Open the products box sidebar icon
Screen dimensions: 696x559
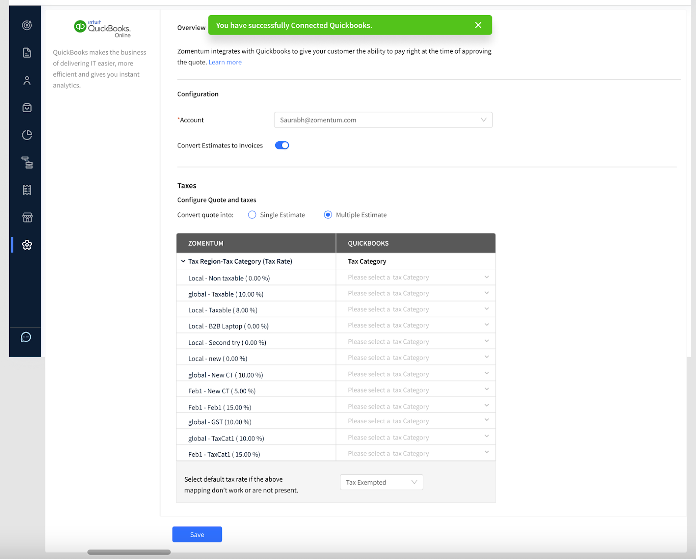(27, 107)
